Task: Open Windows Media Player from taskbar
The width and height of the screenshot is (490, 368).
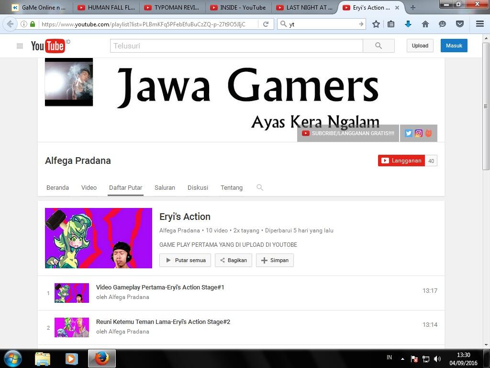Action: point(71,359)
